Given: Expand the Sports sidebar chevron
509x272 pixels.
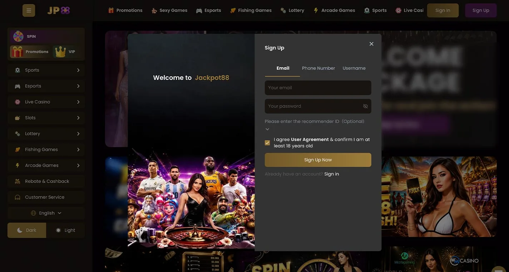Looking at the screenshot, I should (x=78, y=70).
